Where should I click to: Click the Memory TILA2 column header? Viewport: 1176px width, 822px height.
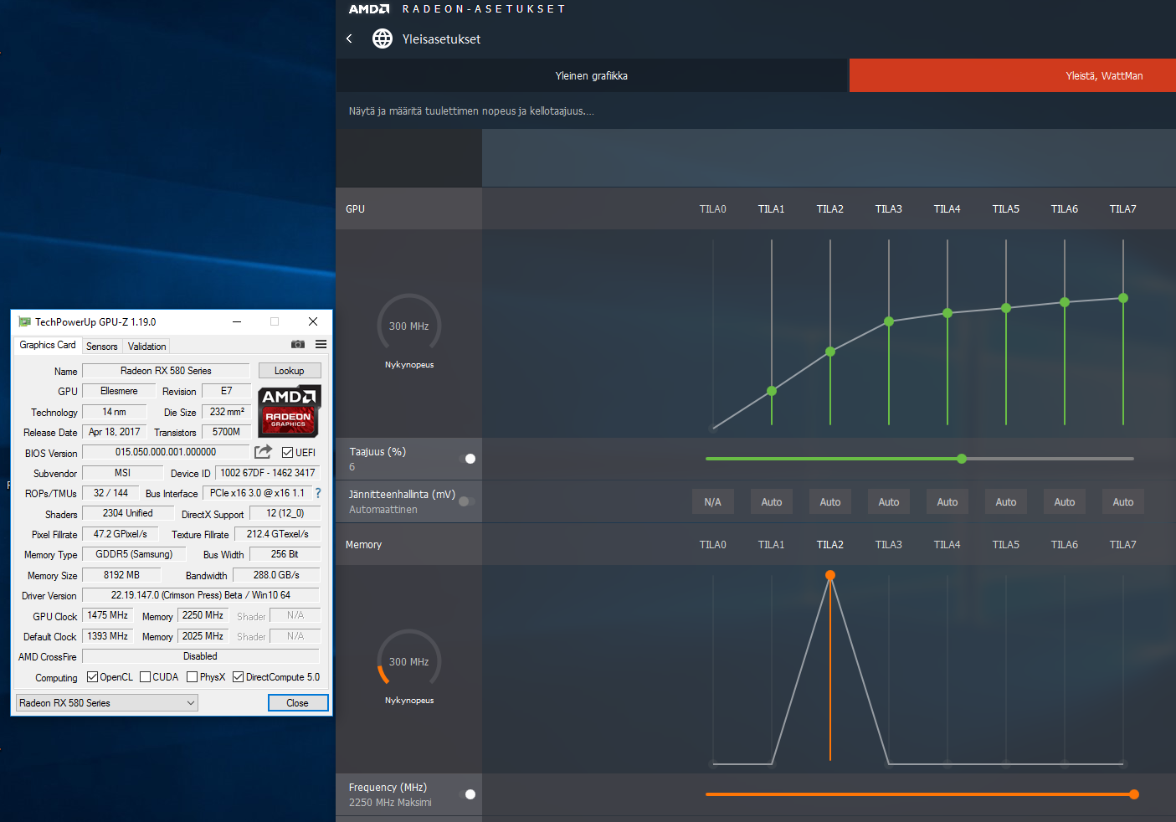pyautogui.click(x=830, y=545)
